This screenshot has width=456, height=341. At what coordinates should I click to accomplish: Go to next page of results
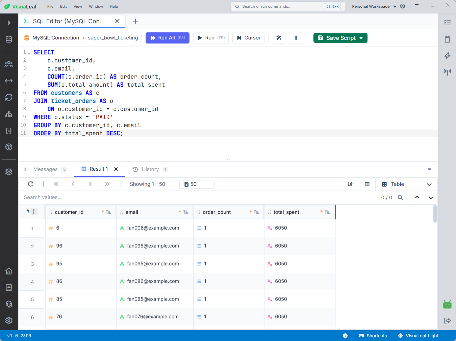90,184
